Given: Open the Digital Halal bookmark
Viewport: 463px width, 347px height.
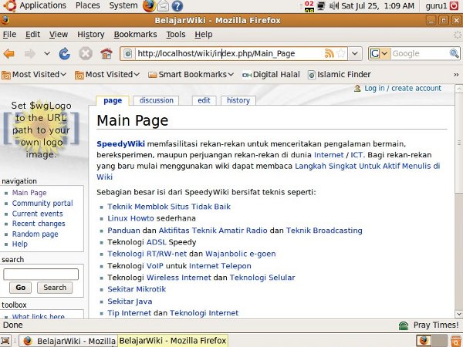Looking at the screenshot, I should [x=271, y=75].
